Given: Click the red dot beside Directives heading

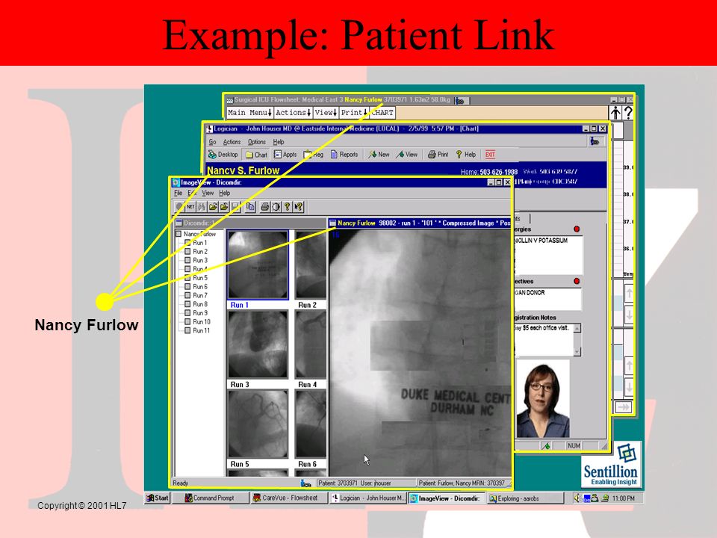Looking at the screenshot, I should click(x=577, y=281).
